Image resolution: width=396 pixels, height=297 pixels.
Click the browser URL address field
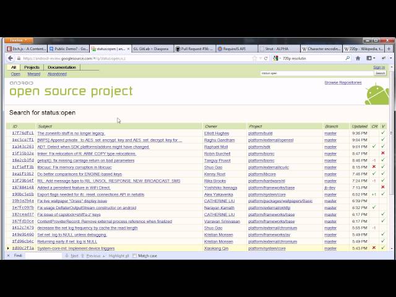136,58
